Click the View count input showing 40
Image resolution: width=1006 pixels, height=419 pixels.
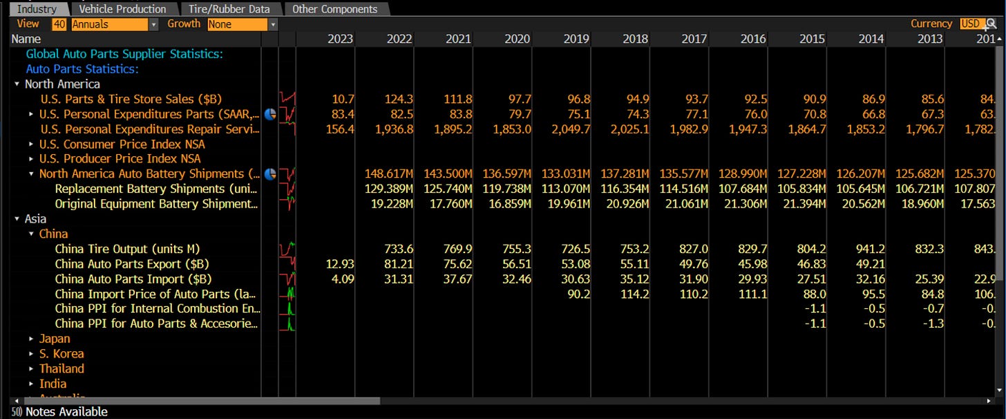point(58,24)
